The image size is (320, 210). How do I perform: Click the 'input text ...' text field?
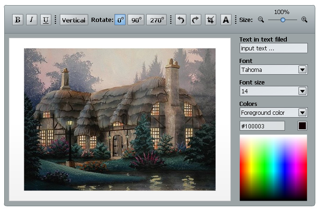coord(273,49)
